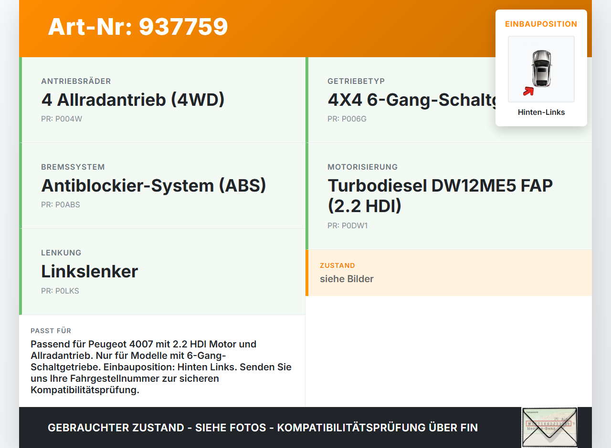611x448 pixels.
Task: Click the 'PR: P0DW1' code
Action: 348,226
